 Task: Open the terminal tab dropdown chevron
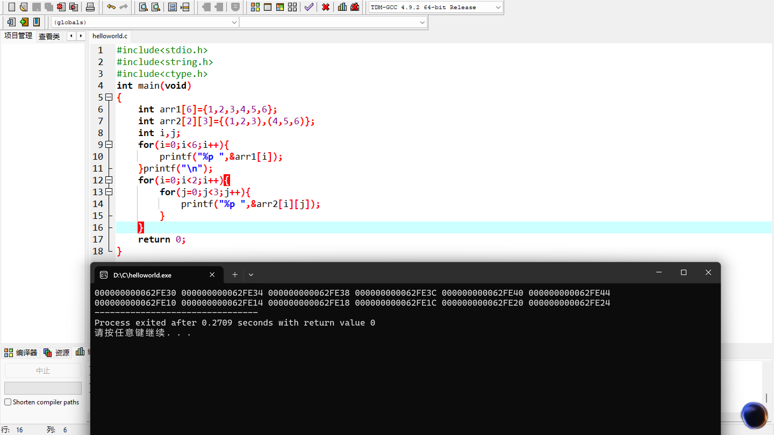(251, 274)
